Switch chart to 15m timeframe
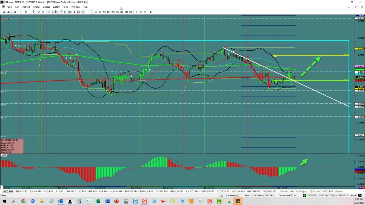This screenshot has width=365, height=205. [x=113, y=12]
